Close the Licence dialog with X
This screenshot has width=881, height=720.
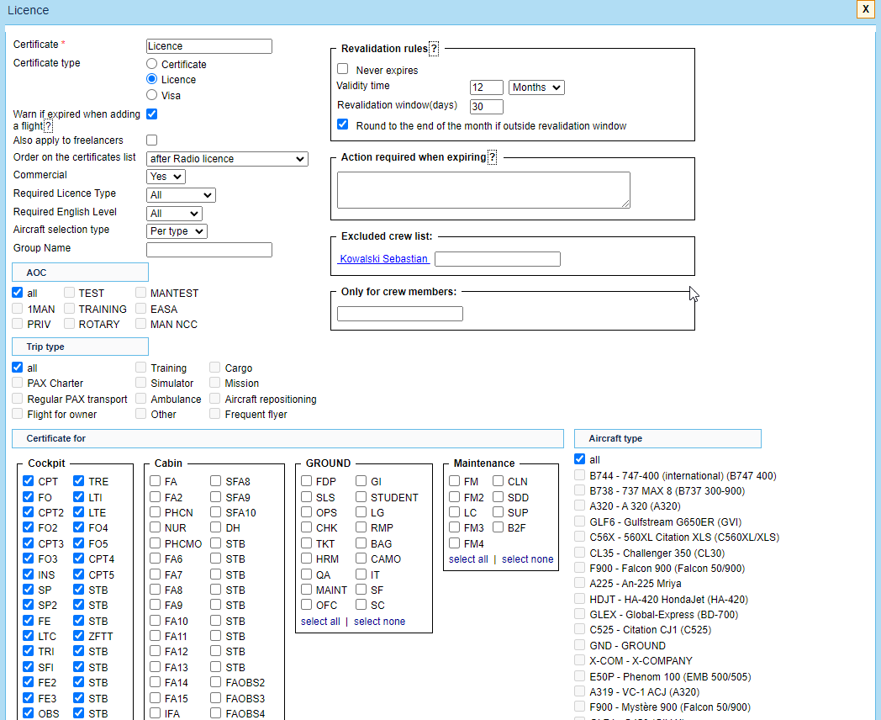point(865,9)
